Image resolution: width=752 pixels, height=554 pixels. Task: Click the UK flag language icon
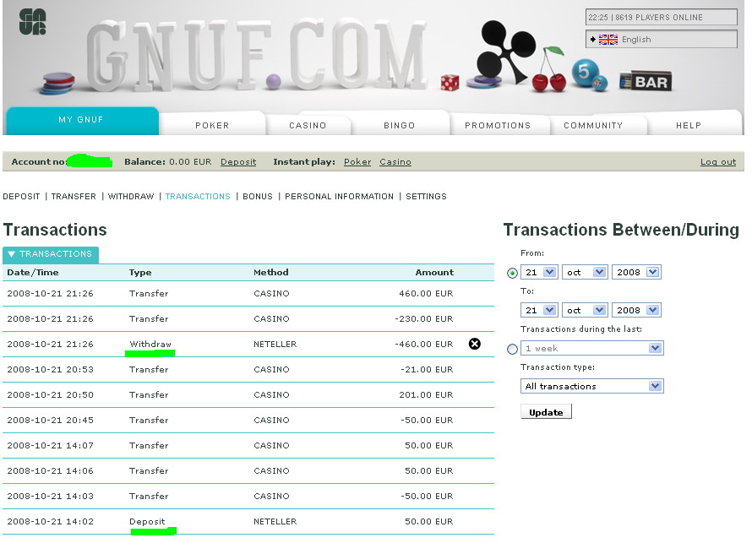[608, 40]
